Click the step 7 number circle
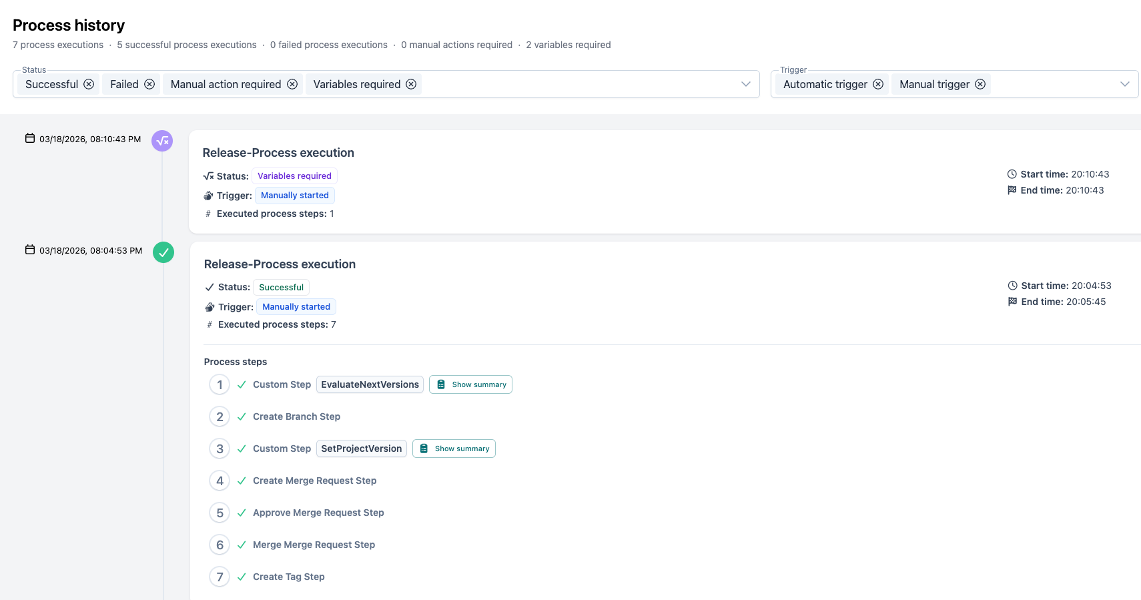This screenshot has width=1141, height=600. (x=220, y=577)
